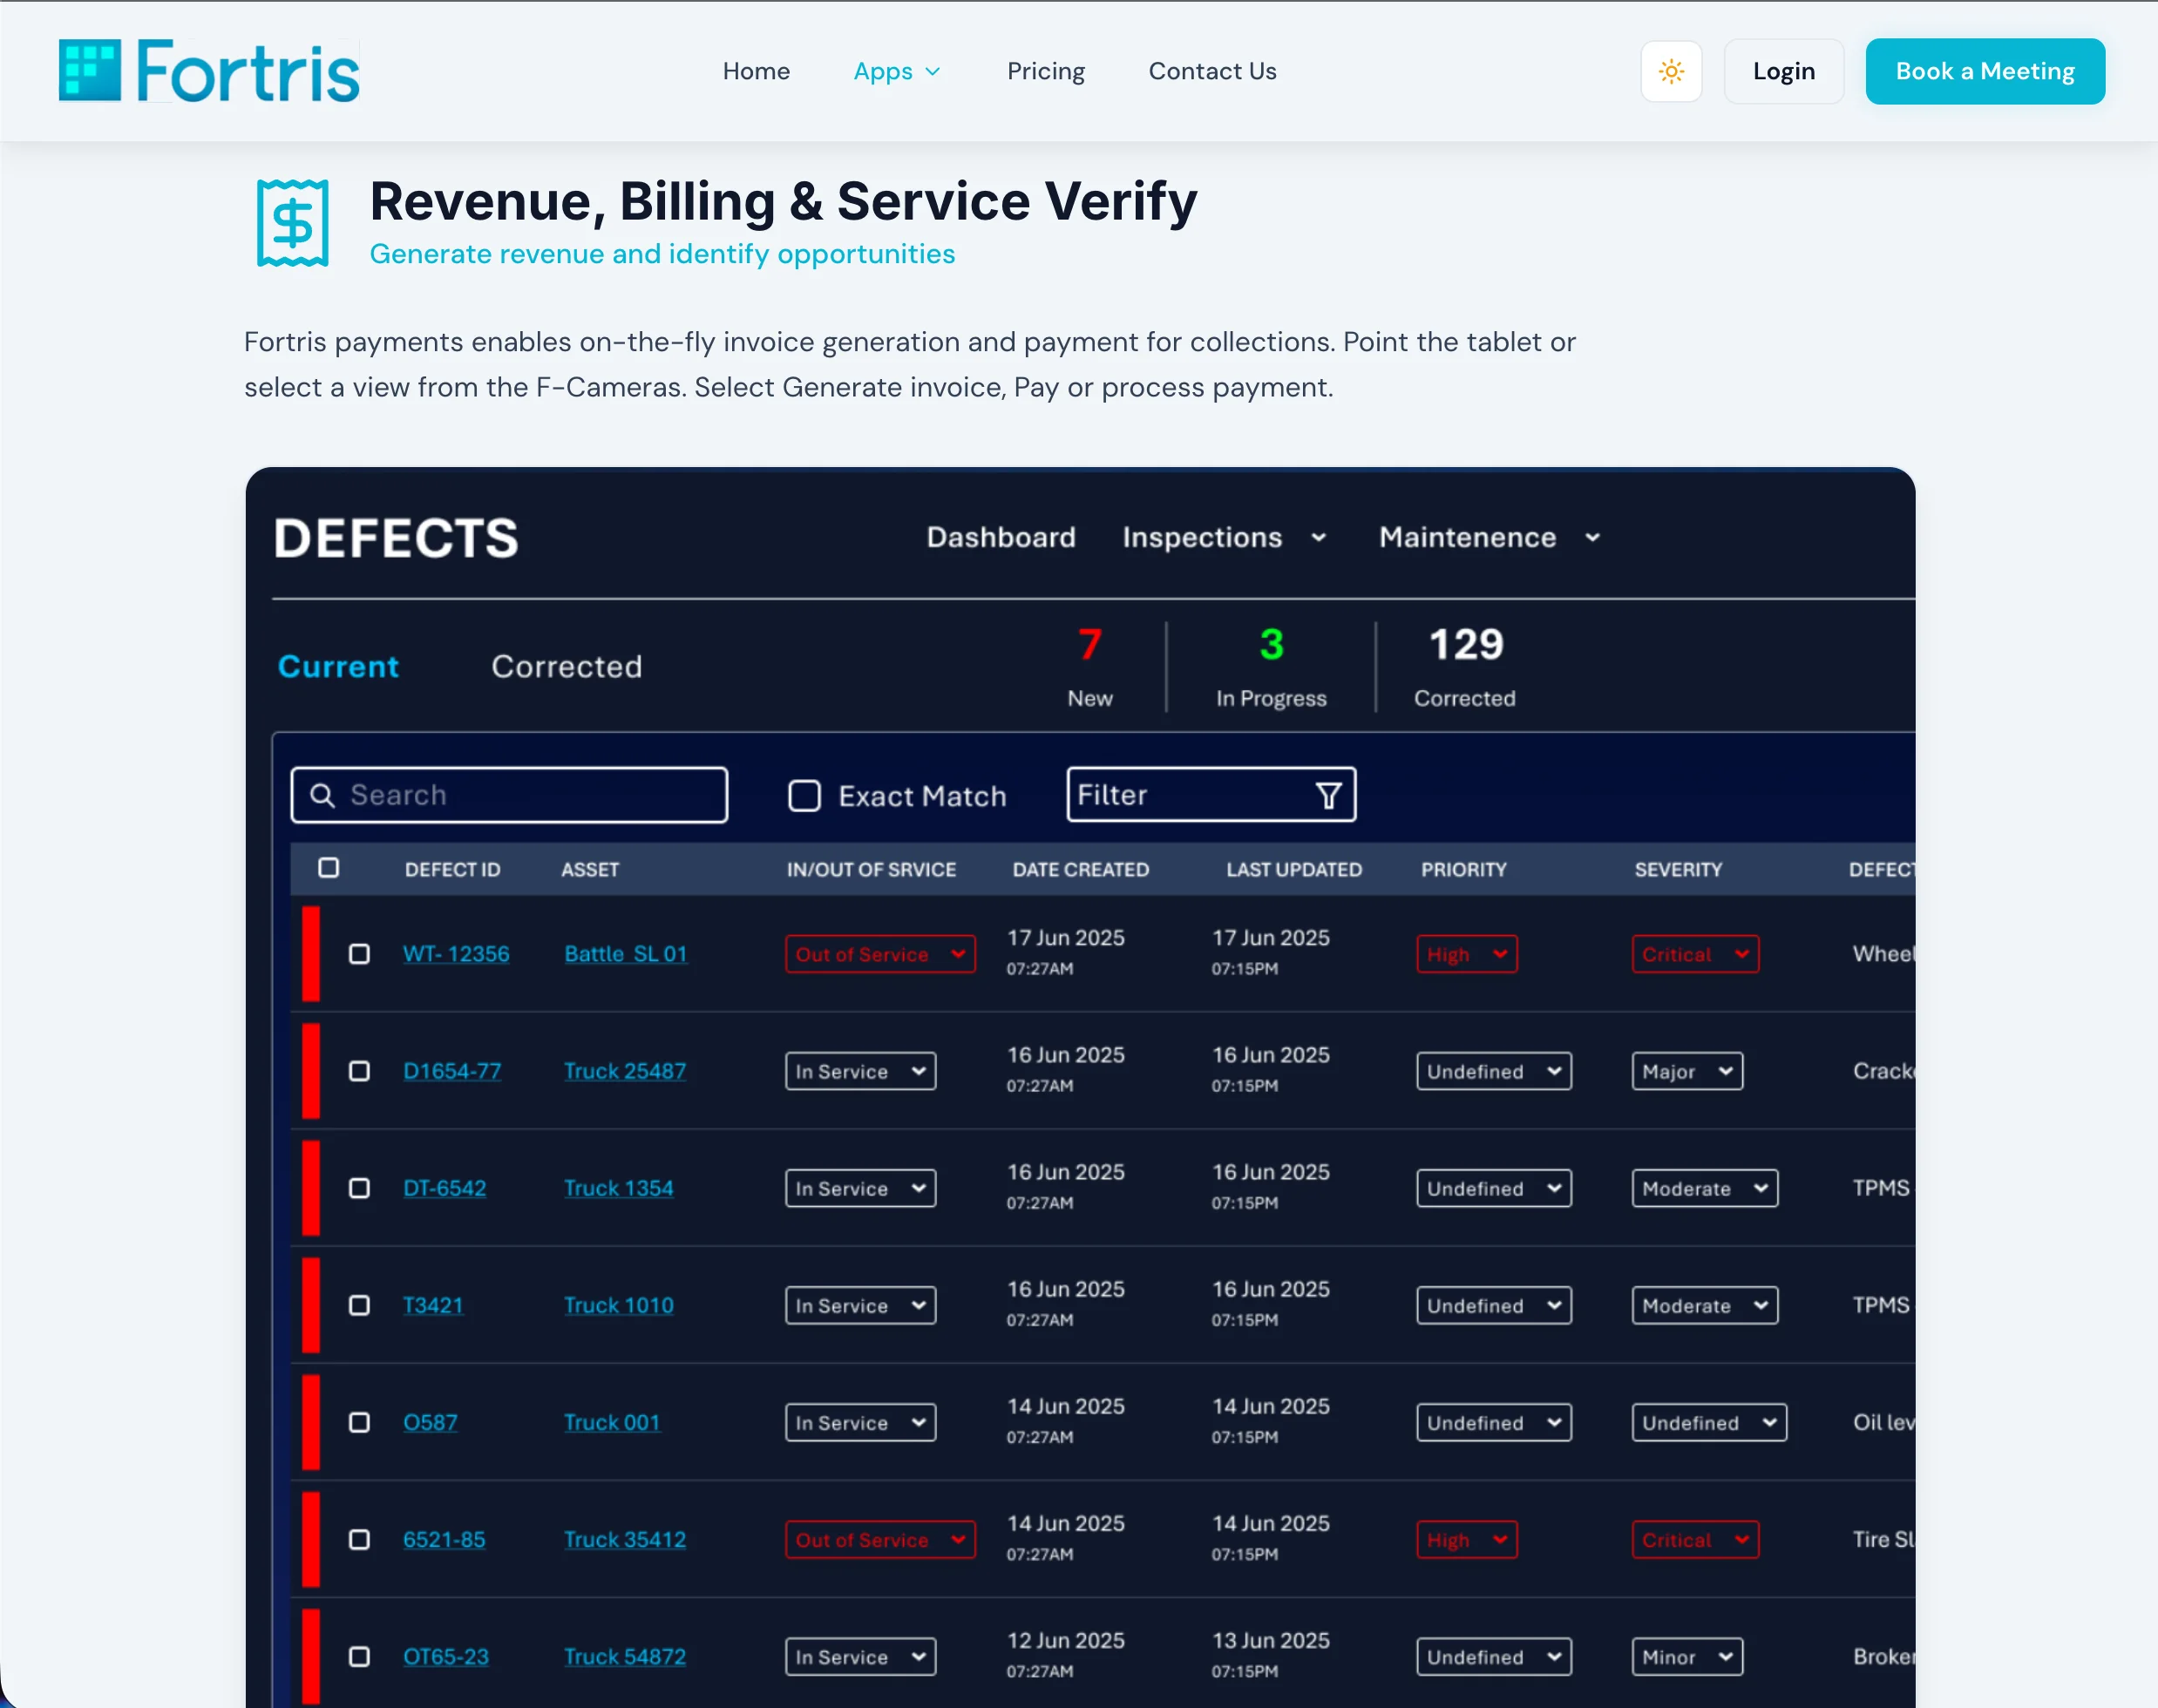Click the SEVERITY column header
The width and height of the screenshot is (2158, 1708).
(1678, 869)
